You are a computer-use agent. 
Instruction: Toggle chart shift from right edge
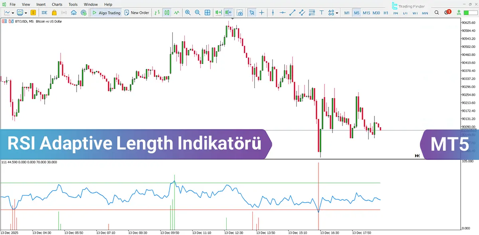click(x=228, y=12)
